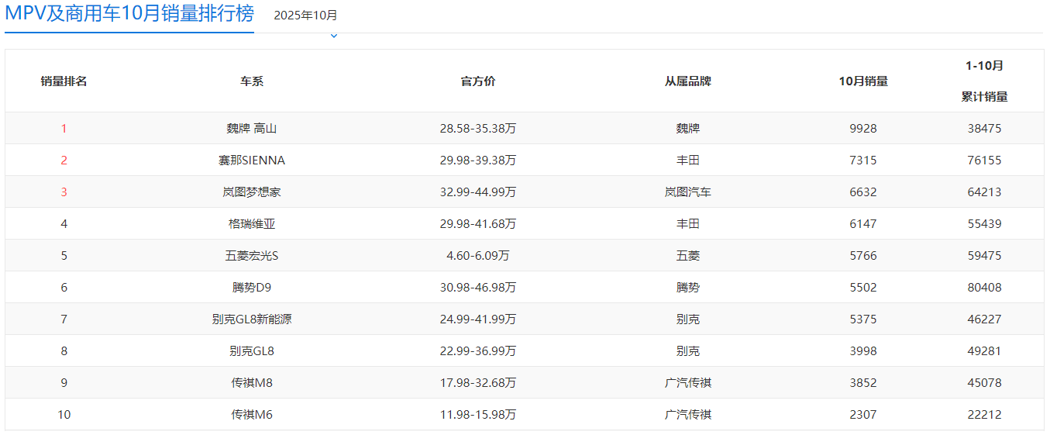Viewport: 1050px width, 435px height.
Task: Open the MPV及商用车10月销量排行榜 tab
Action: pyautogui.click(x=129, y=15)
